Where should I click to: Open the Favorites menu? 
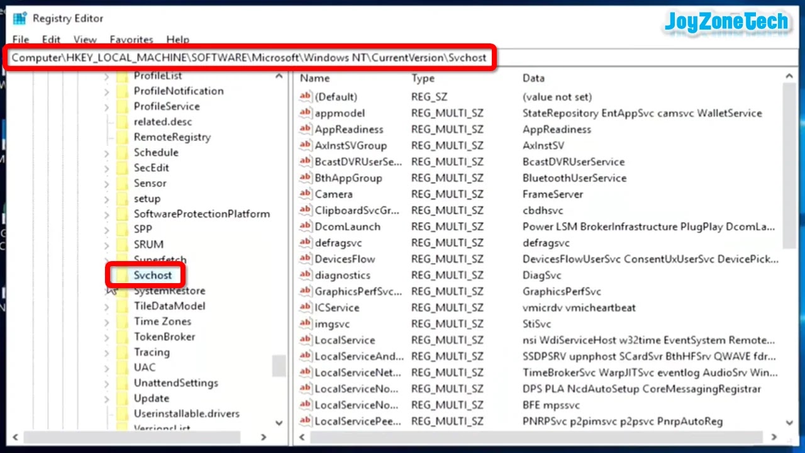131,39
